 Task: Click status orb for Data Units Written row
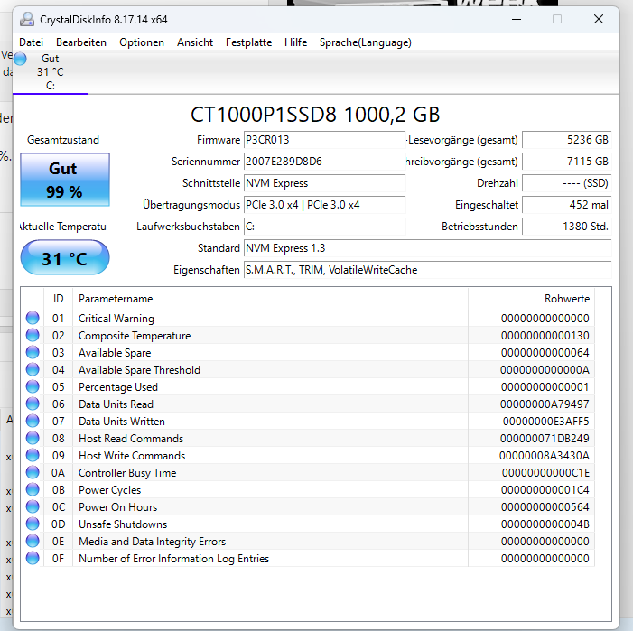(x=33, y=421)
